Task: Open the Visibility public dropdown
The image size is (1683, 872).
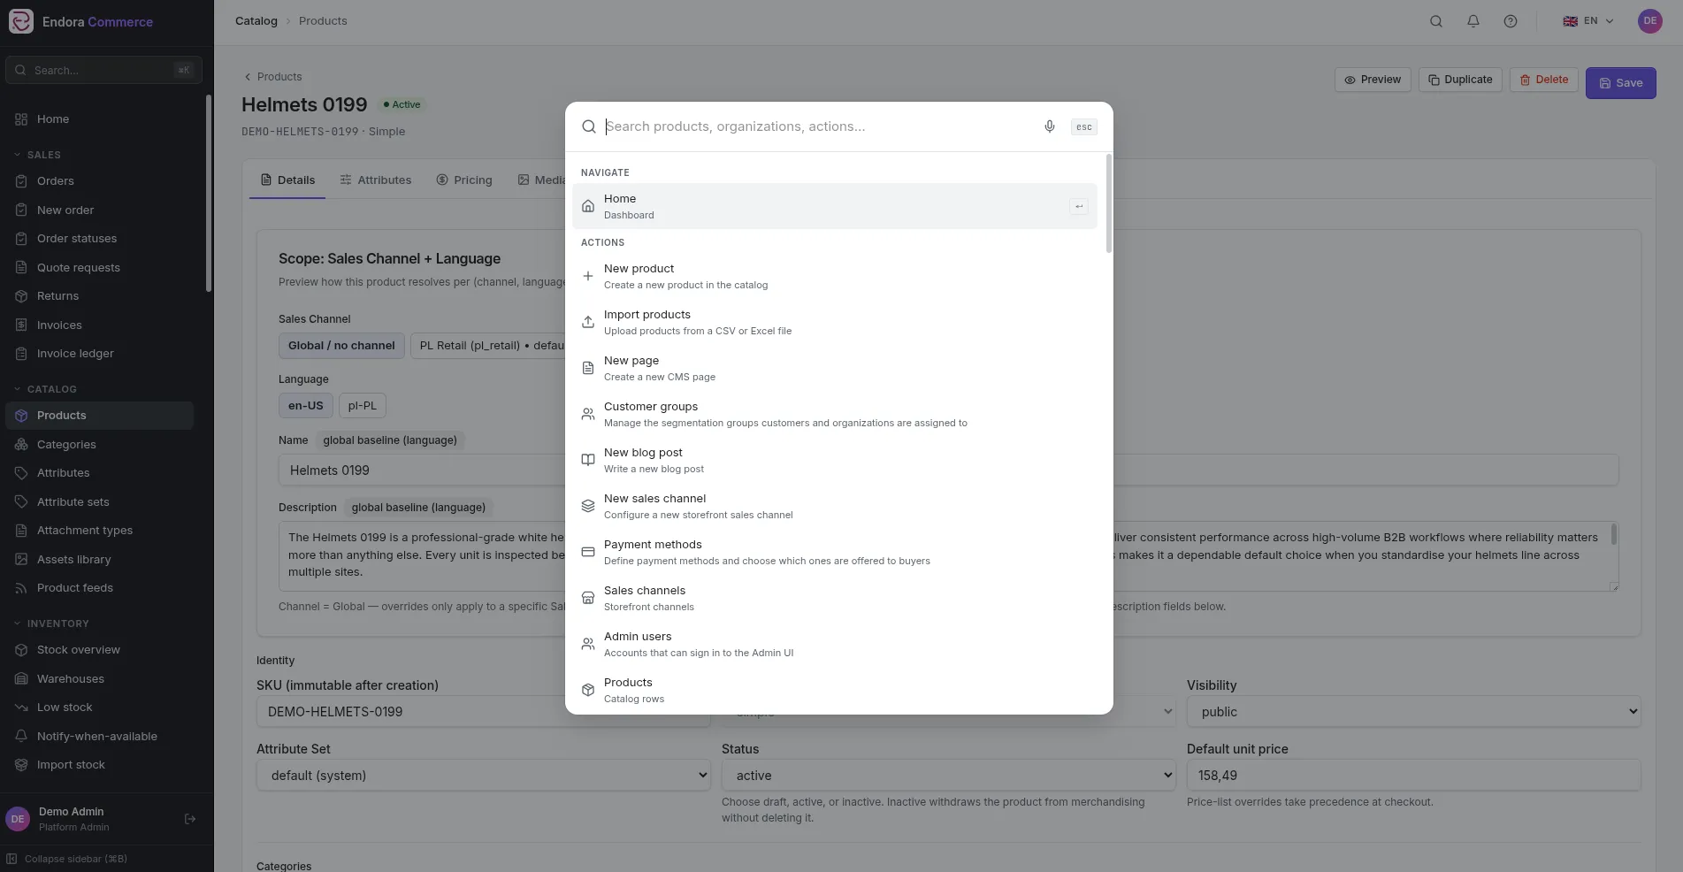Action: 1413,712
